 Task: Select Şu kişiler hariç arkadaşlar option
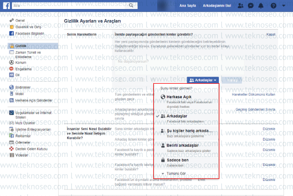pos(186,133)
